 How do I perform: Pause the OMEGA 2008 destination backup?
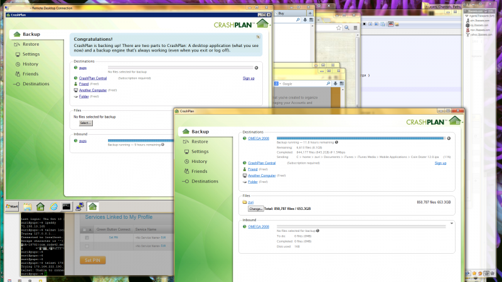click(x=448, y=138)
